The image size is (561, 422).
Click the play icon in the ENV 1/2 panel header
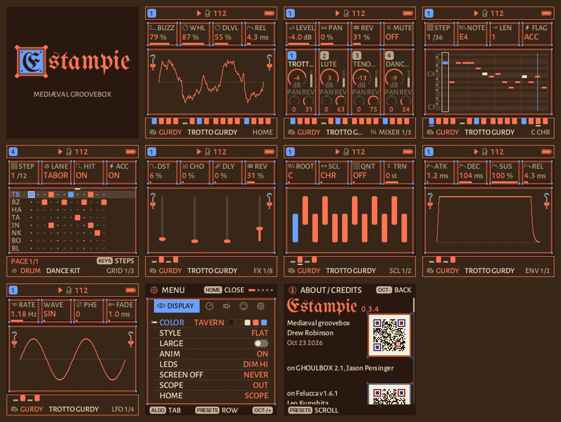point(476,152)
